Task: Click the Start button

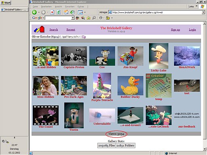Action: 6,2
